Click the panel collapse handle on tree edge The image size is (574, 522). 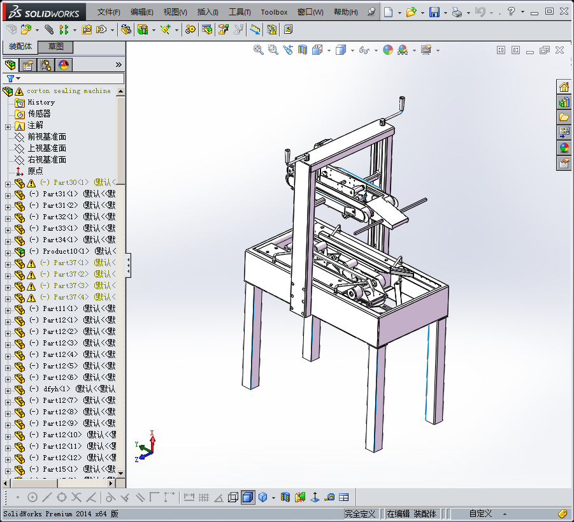tap(128, 265)
